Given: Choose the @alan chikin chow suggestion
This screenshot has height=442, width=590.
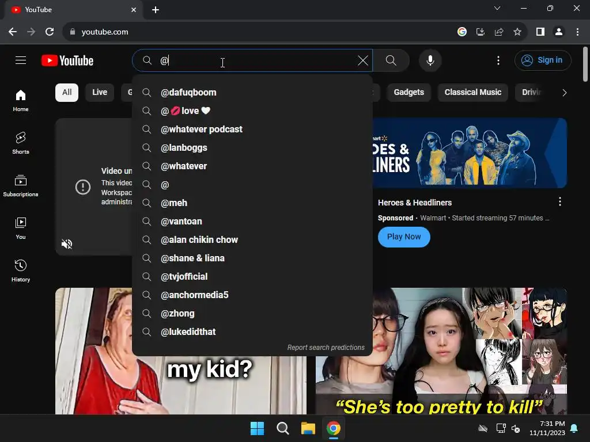Looking at the screenshot, I should point(252,240).
